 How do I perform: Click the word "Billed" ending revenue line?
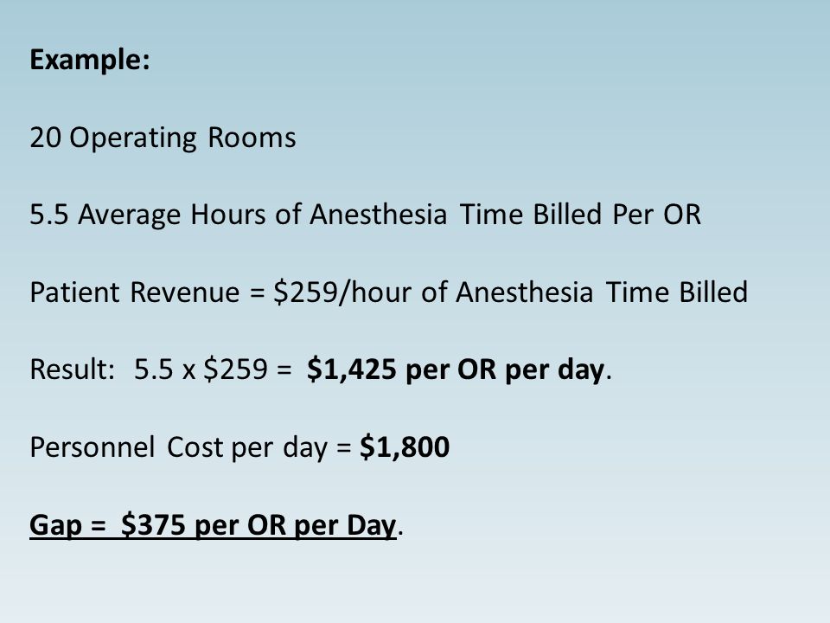tap(713, 292)
